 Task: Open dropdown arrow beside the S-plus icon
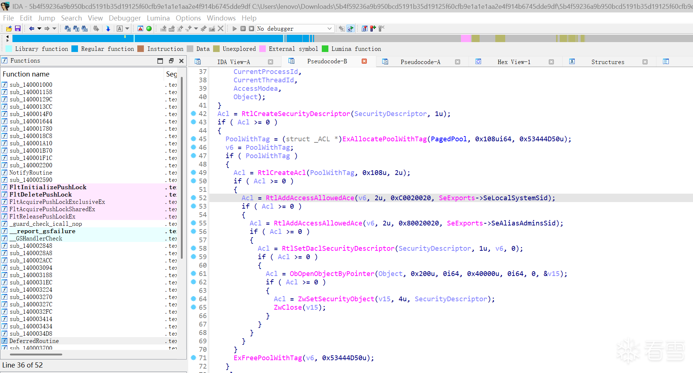[196, 29]
